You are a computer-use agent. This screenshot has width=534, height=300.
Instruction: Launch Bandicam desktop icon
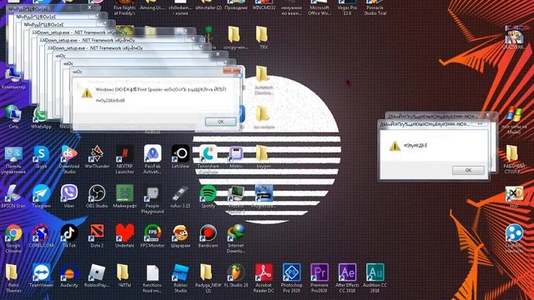(208, 233)
